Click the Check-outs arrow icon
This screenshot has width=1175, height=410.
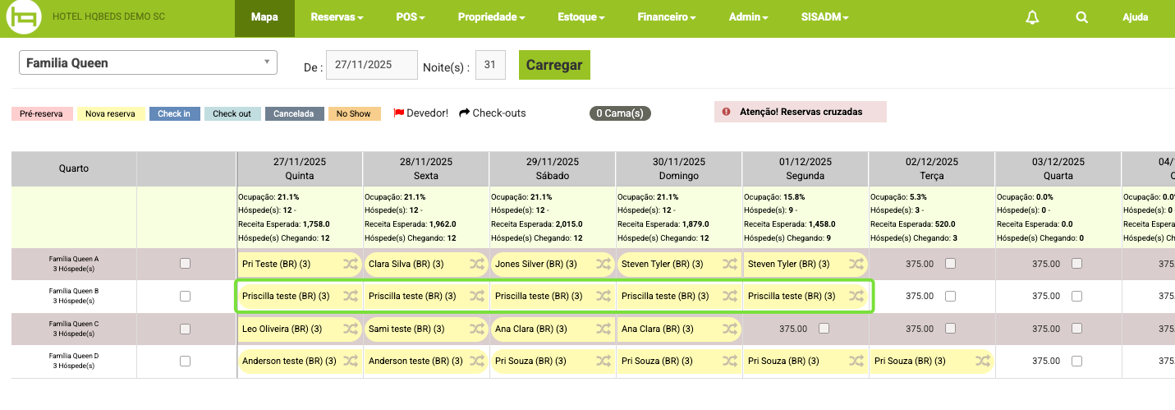pos(464,113)
